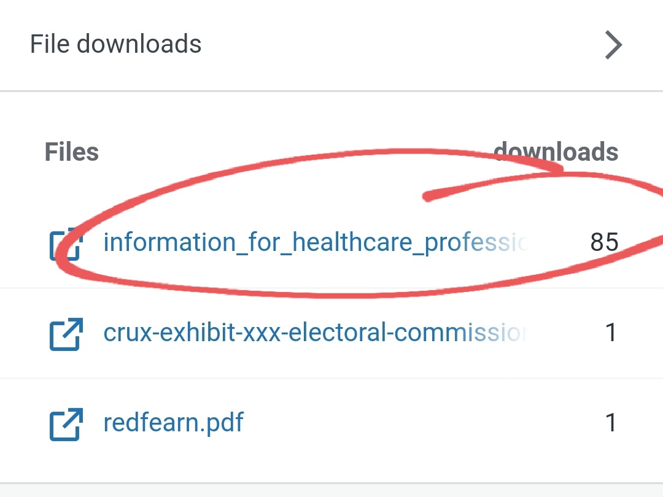Click empty space right of the redfearn.pdf filename
Screen dimensions: 663x497
[399, 423]
